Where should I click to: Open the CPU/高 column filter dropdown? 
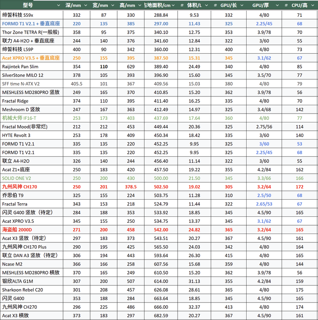(x=313, y=5)
